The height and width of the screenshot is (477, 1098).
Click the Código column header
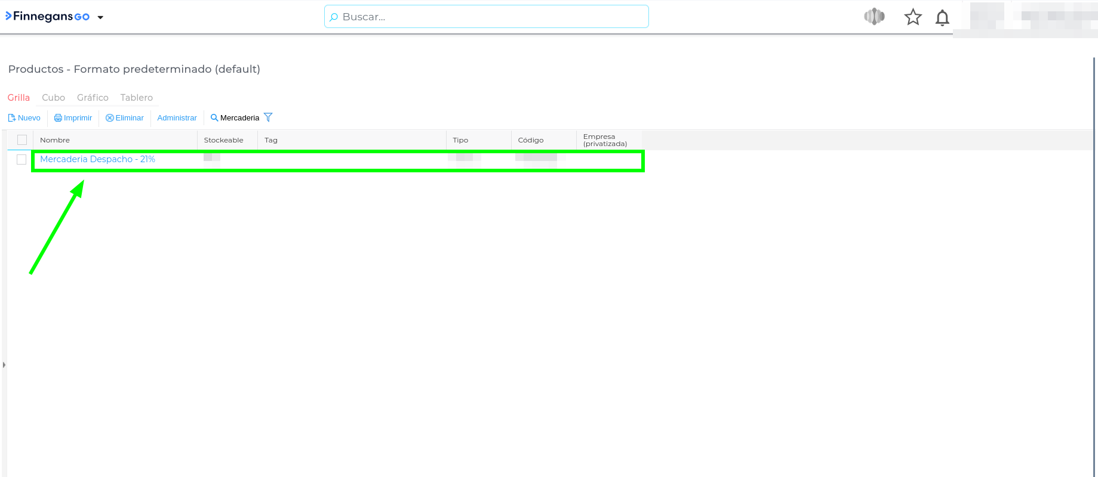point(530,140)
